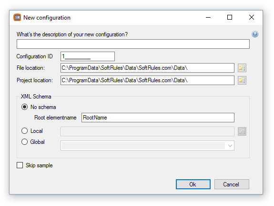274x206 pixels.
Task: Click the blue help question mark icon
Action: coord(255,34)
